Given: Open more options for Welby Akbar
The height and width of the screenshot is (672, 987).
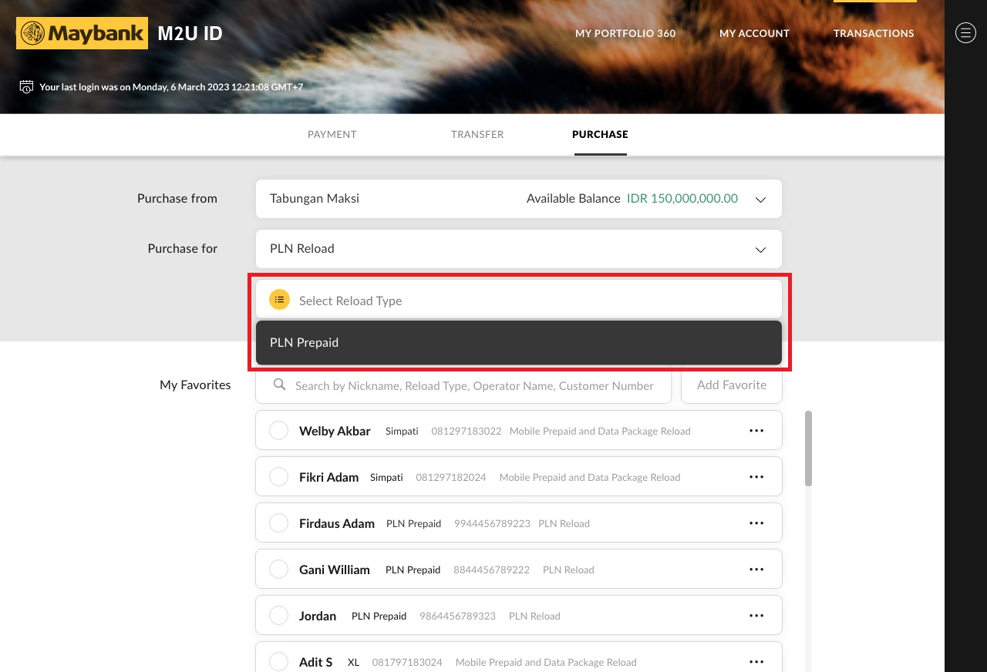Looking at the screenshot, I should [x=756, y=431].
